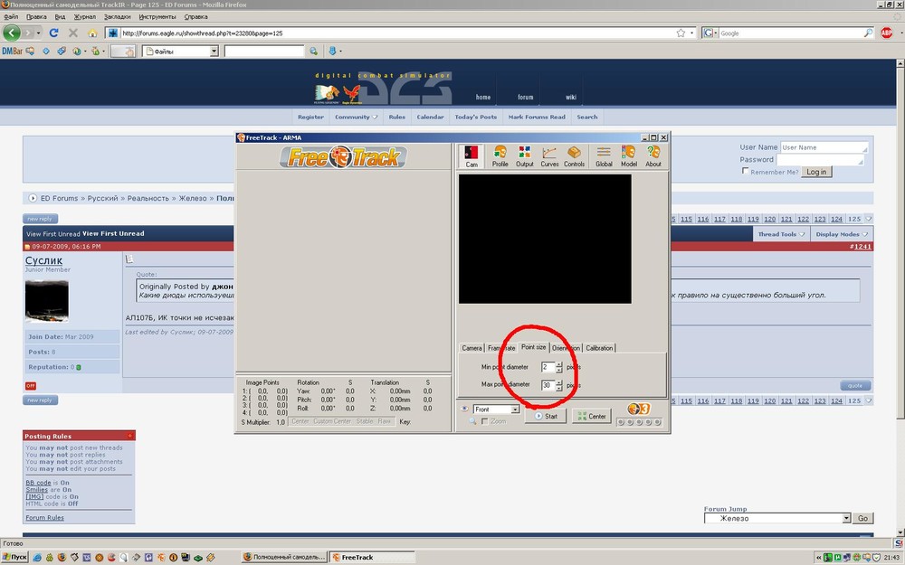Click the FreeTrack head logo above indicator lights
The image size is (905, 565).
(638, 409)
